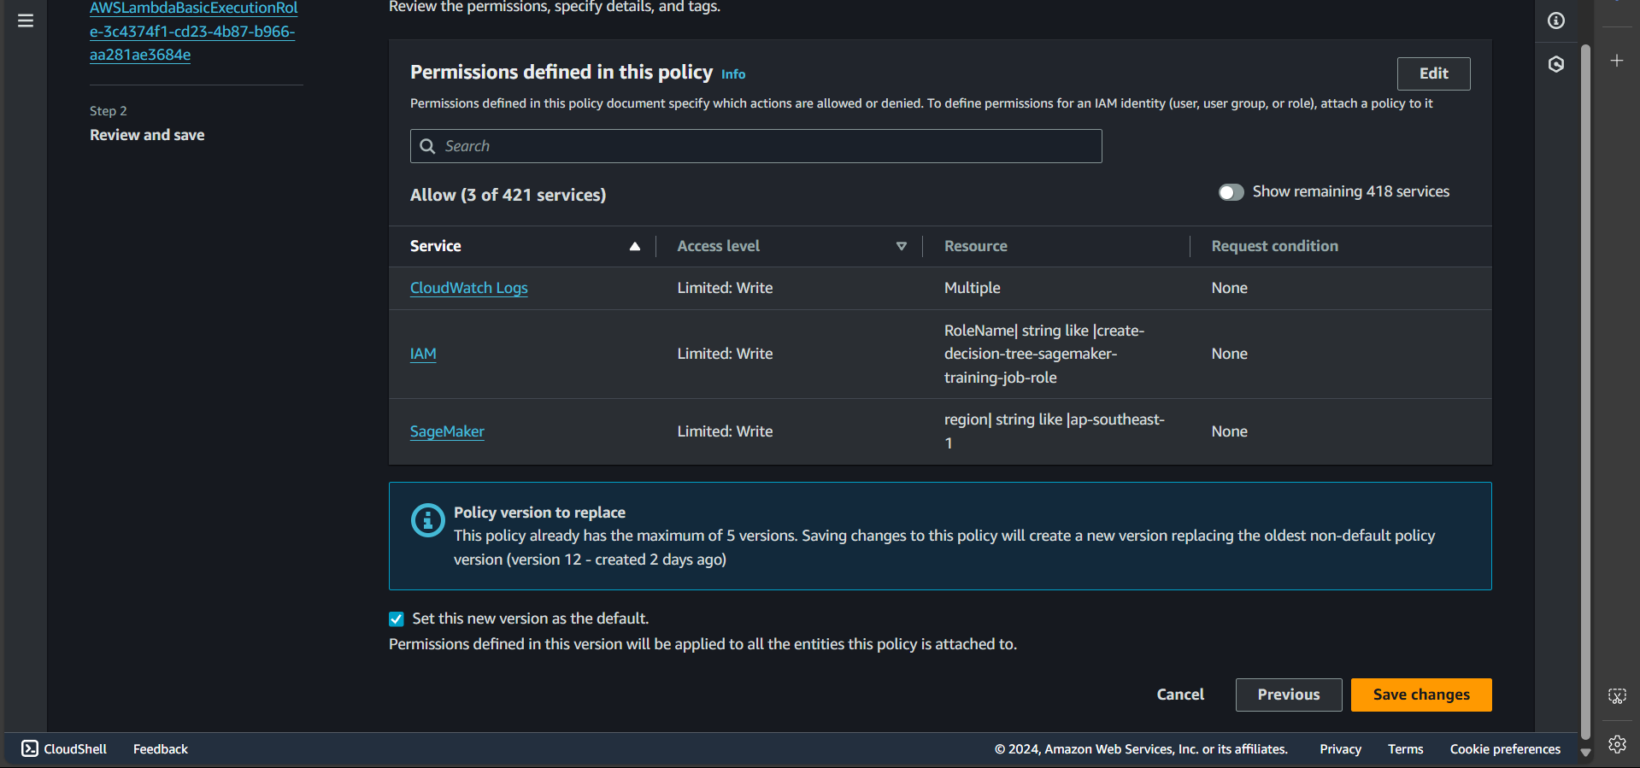Sort by Access level column arrow
Image resolution: width=1640 pixels, height=768 pixels.
click(901, 246)
